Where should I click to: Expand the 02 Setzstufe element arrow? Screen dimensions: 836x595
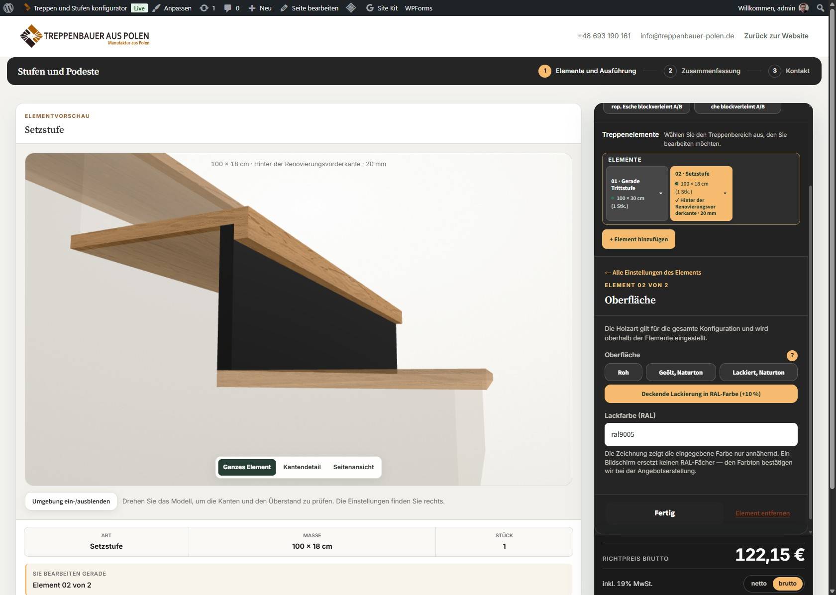[725, 194]
